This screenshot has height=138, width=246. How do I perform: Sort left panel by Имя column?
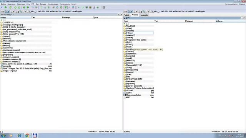pos(15,18)
